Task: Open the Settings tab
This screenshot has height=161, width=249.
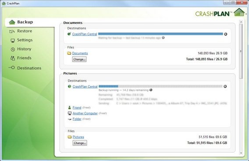Action: [25, 40]
